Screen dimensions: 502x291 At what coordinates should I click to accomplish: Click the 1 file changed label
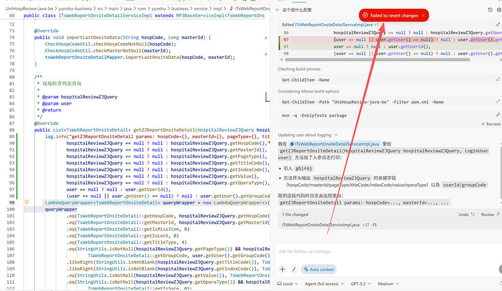295,215
